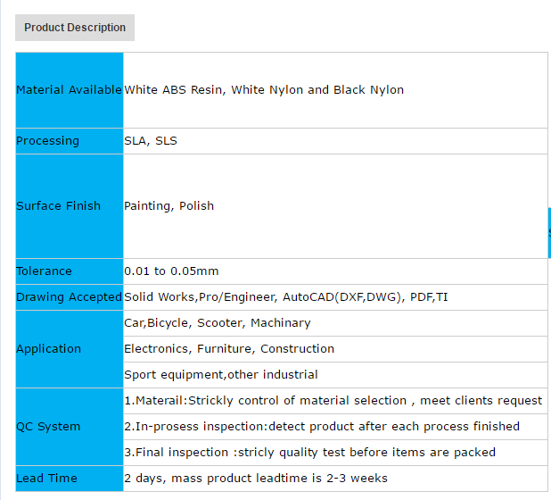Image resolution: width=551 pixels, height=500 pixels.
Task: Click the 0.01 to 0.05mm tolerance value
Action: 171,271
